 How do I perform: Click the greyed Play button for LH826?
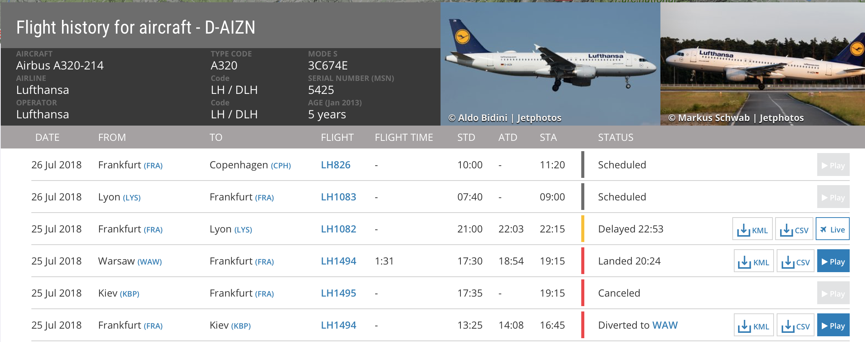[833, 165]
